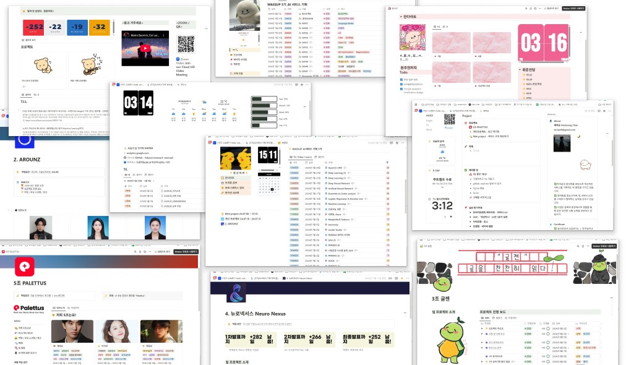Click the Palettus logo banner
This screenshot has height=365, width=626.
28,308
